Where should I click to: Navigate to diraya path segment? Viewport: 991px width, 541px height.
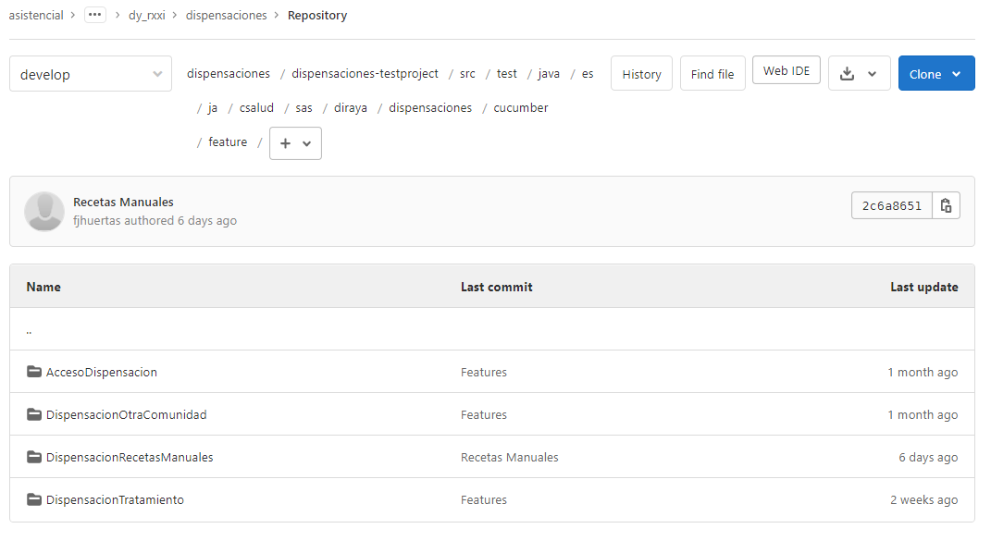coord(350,107)
